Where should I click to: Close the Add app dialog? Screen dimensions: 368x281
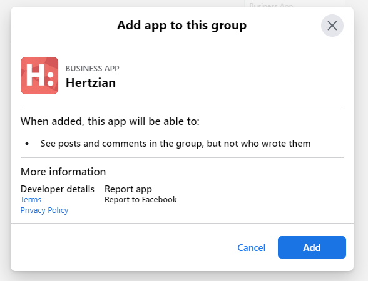click(332, 26)
